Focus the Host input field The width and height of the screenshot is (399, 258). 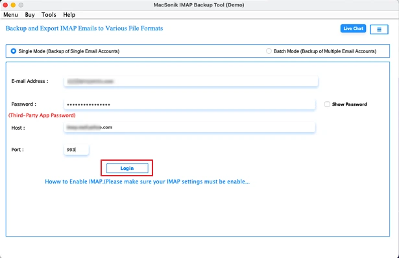(x=189, y=127)
